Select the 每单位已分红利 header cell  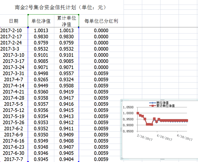pyautogui.click(x=101, y=21)
